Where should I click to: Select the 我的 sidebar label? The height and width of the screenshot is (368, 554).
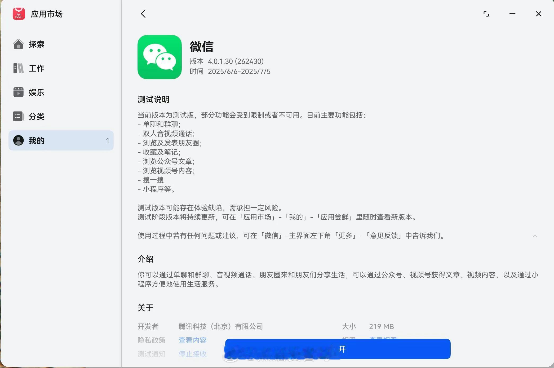[x=37, y=140]
